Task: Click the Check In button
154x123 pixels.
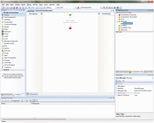Action: tap(6, 101)
